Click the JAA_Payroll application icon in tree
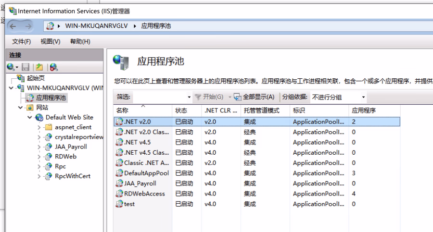Image resolution: width=433 pixels, height=232 pixels. pyautogui.click(x=48, y=147)
